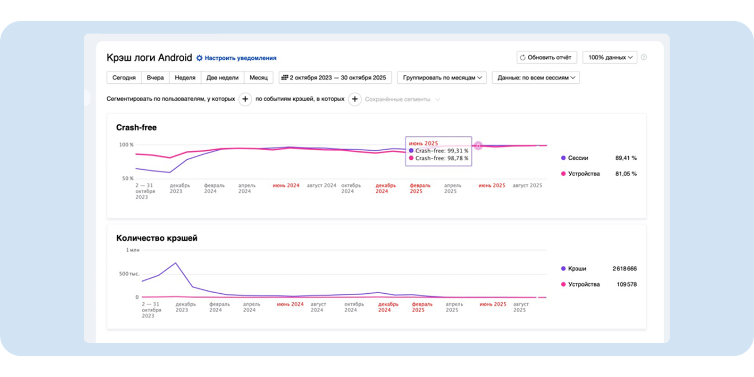The width and height of the screenshot is (754, 377).
Task: Open the 'Данные: по всем сессиям' dropdown
Action: pyautogui.click(x=536, y=78)
